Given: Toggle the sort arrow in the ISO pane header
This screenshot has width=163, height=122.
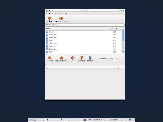Looking at the screenshot, I should coord(114,68).
